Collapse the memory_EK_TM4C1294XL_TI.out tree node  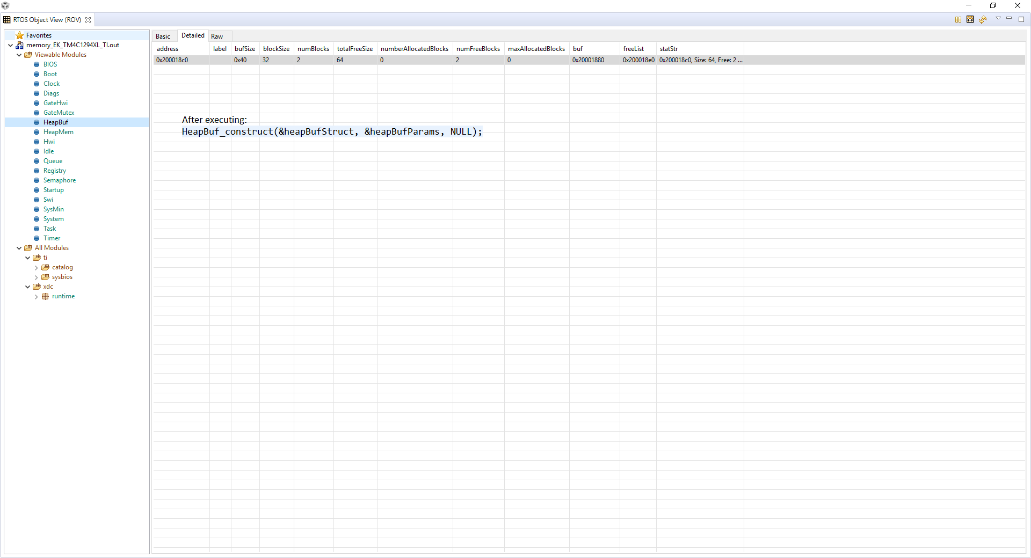click(11, 45)
